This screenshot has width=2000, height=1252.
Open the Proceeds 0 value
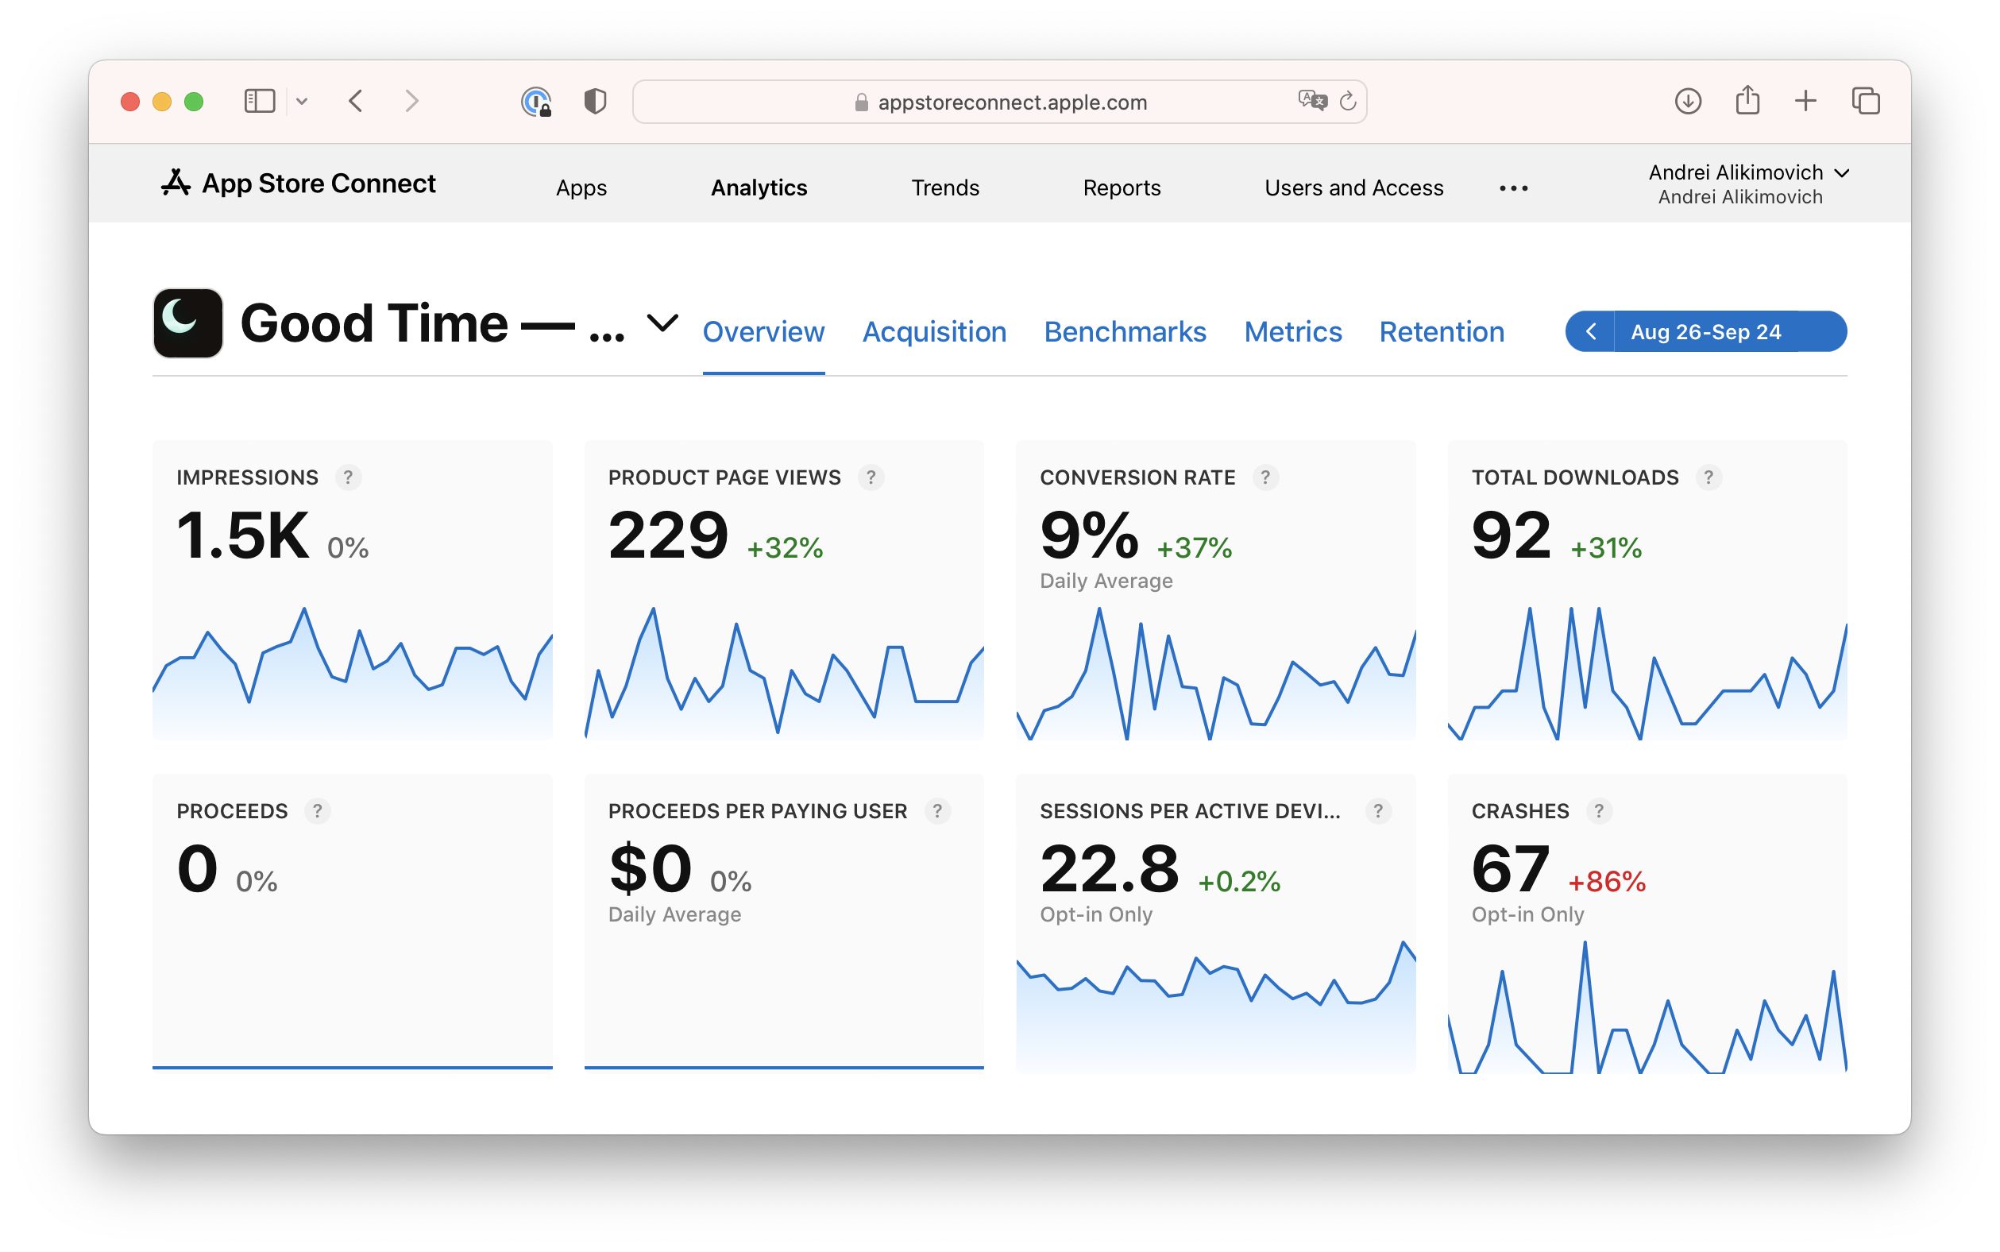pyautogui.click(x=197, y=869)
